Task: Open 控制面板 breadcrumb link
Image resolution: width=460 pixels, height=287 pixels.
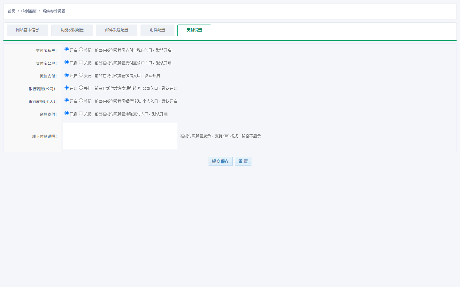Action: (x=29, y=11)
